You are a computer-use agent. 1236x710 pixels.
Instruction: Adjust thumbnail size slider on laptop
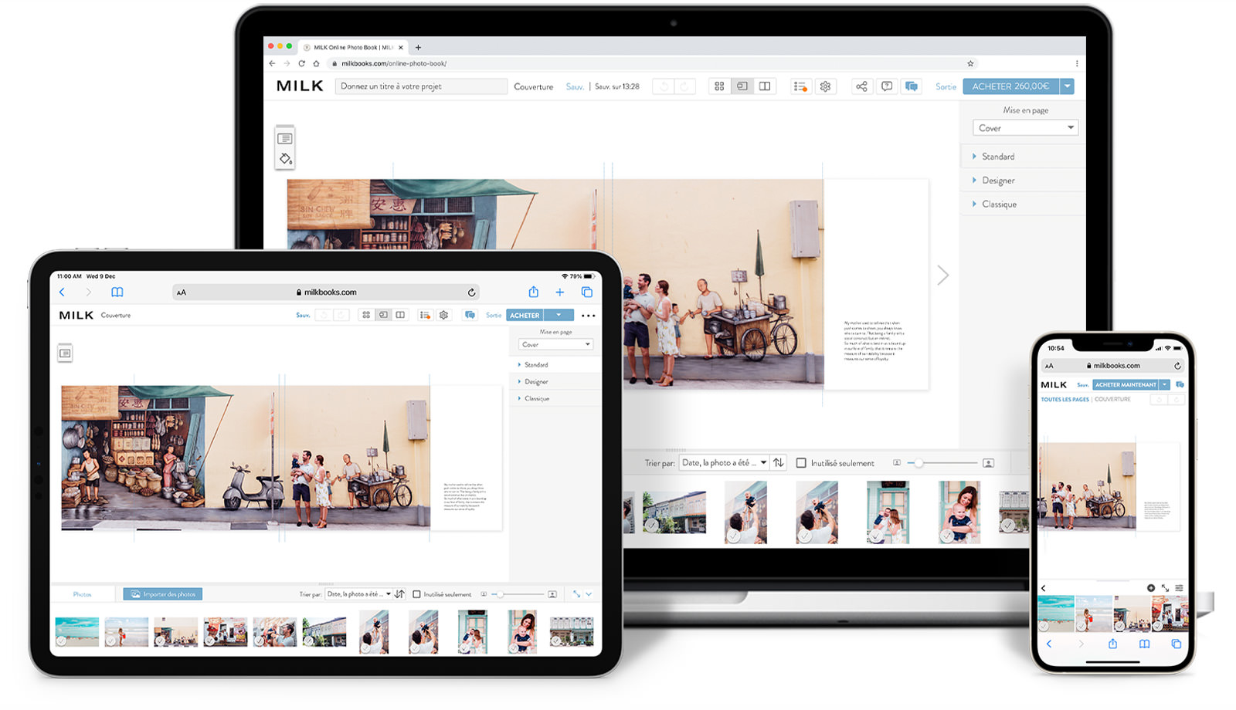942,463
